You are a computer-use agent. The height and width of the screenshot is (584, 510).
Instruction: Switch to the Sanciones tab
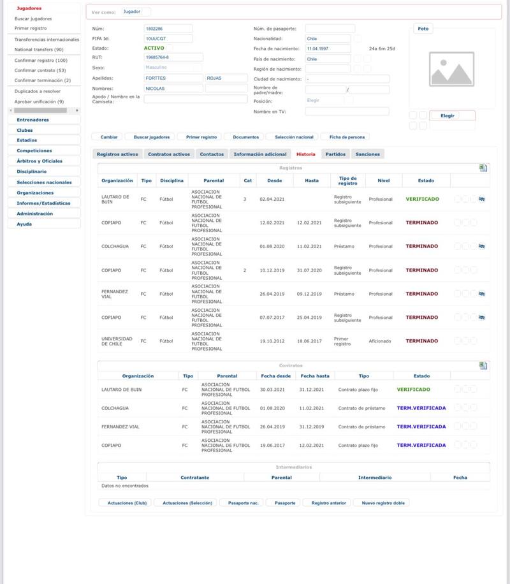click(x=367, y=154)
